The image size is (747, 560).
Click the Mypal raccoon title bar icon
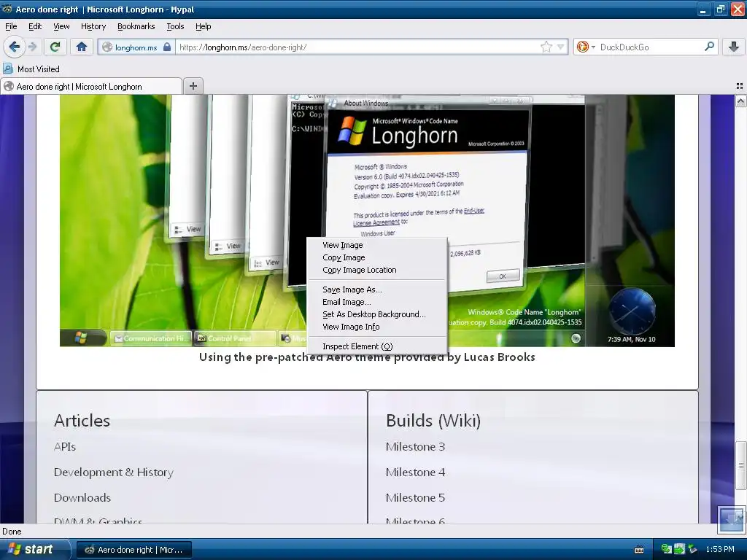coord(7,9)
